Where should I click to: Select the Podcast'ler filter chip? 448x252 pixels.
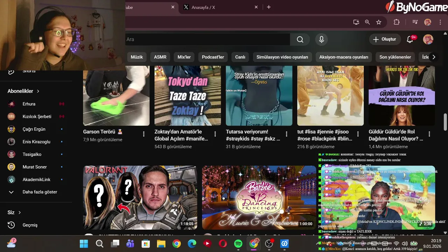coord(213,57)
